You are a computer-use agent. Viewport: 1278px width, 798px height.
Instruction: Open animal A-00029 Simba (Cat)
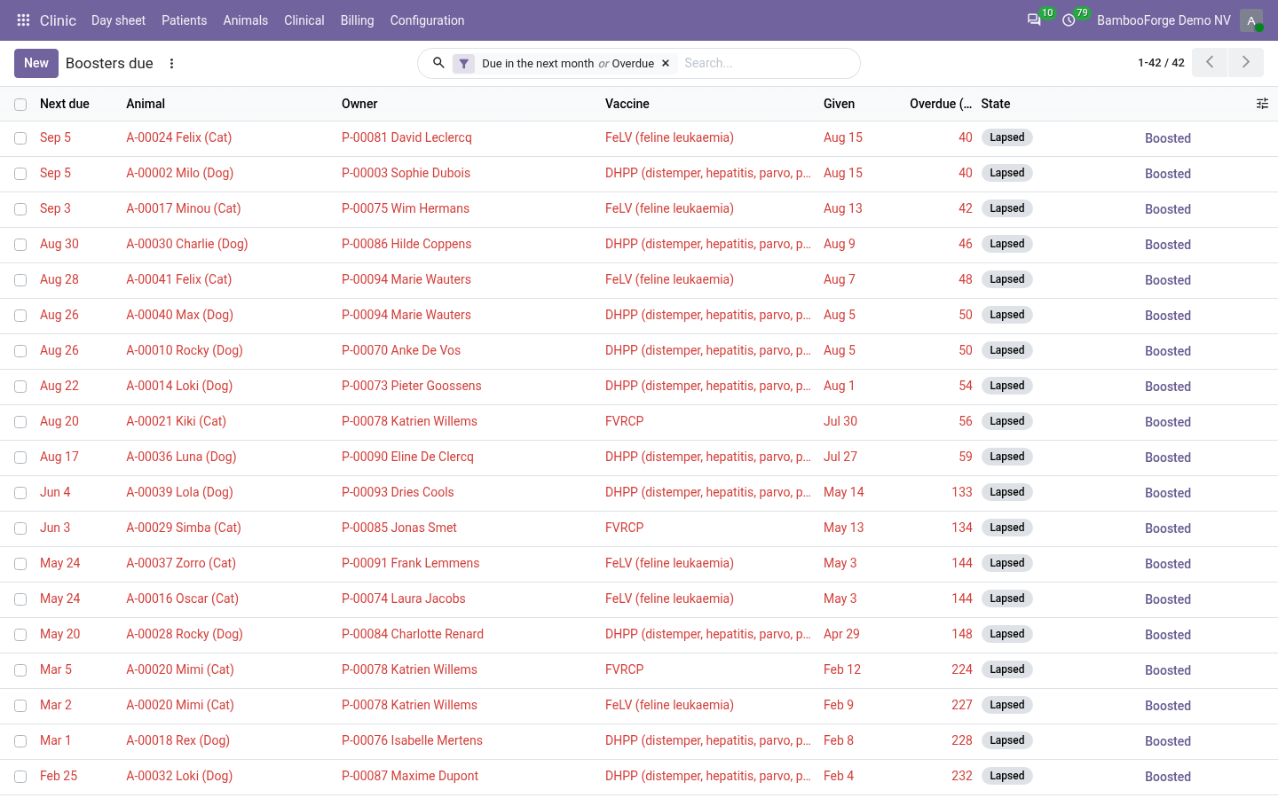click(184, 528)
